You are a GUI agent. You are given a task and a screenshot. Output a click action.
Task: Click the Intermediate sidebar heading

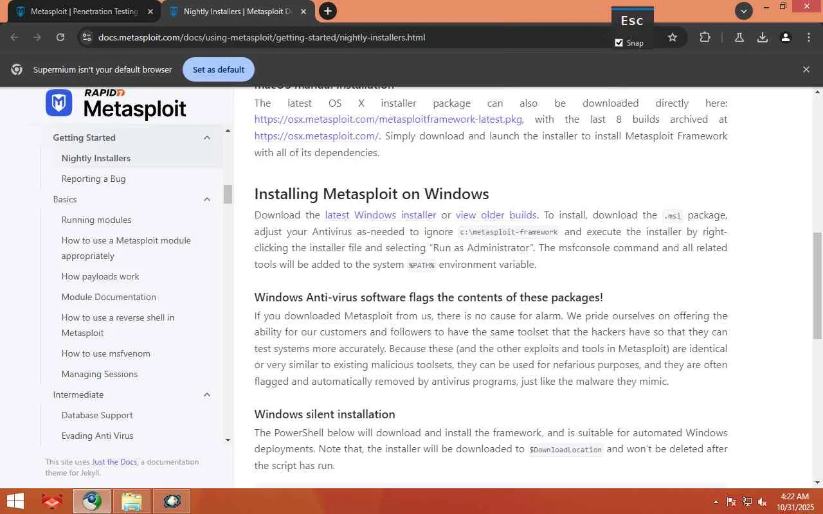(78, 394)
